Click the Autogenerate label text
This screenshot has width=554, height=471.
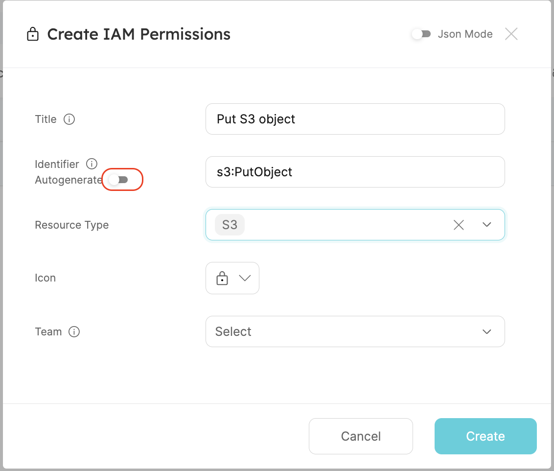pyautogui.click(x=69, y=180)
